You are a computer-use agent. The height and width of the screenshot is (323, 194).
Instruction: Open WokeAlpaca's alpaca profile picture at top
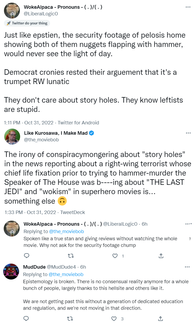(x=12, y=11)
